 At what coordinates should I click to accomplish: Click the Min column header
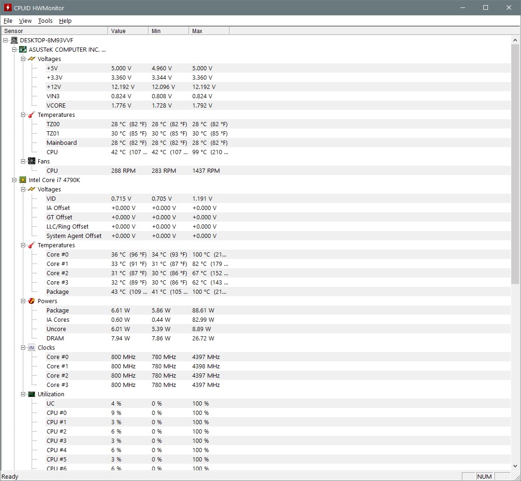[169, 31]
